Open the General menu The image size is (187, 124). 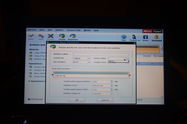click(32, 30)
